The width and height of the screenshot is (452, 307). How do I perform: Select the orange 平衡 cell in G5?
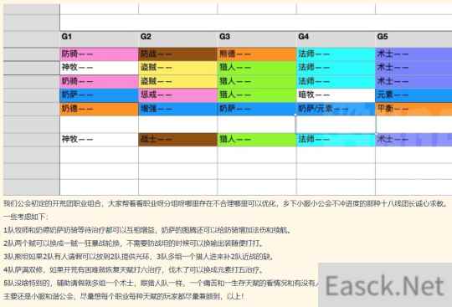(414, 109)
